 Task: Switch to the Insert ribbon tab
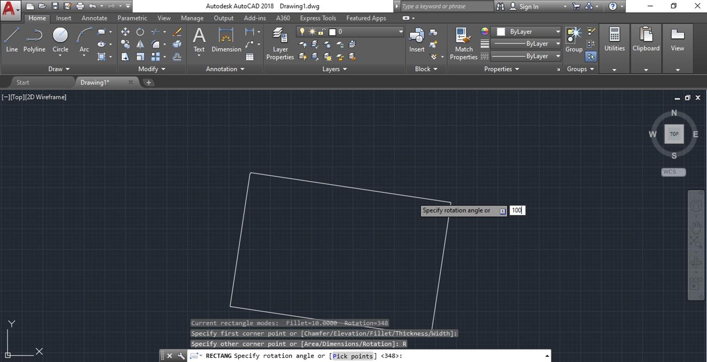tap(63, 18)
